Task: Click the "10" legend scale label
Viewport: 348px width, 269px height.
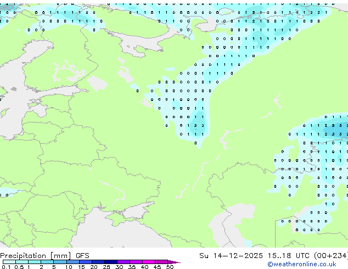Action: point(69,267)
